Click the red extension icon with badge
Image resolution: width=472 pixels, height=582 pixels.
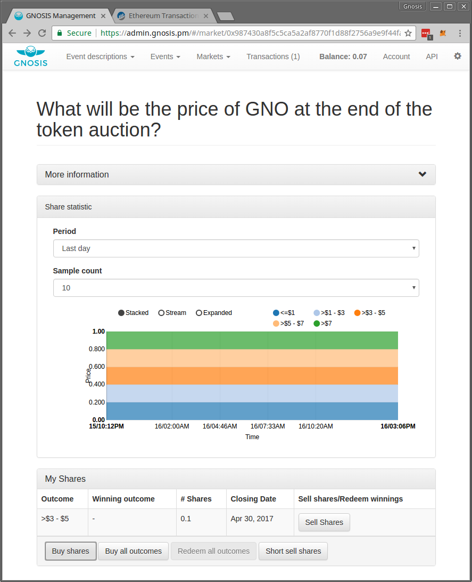pyautogui.click(x=426, y=33)
